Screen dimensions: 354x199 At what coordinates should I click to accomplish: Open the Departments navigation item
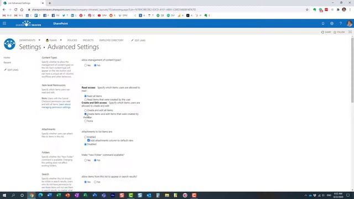(x=27, y=40)
